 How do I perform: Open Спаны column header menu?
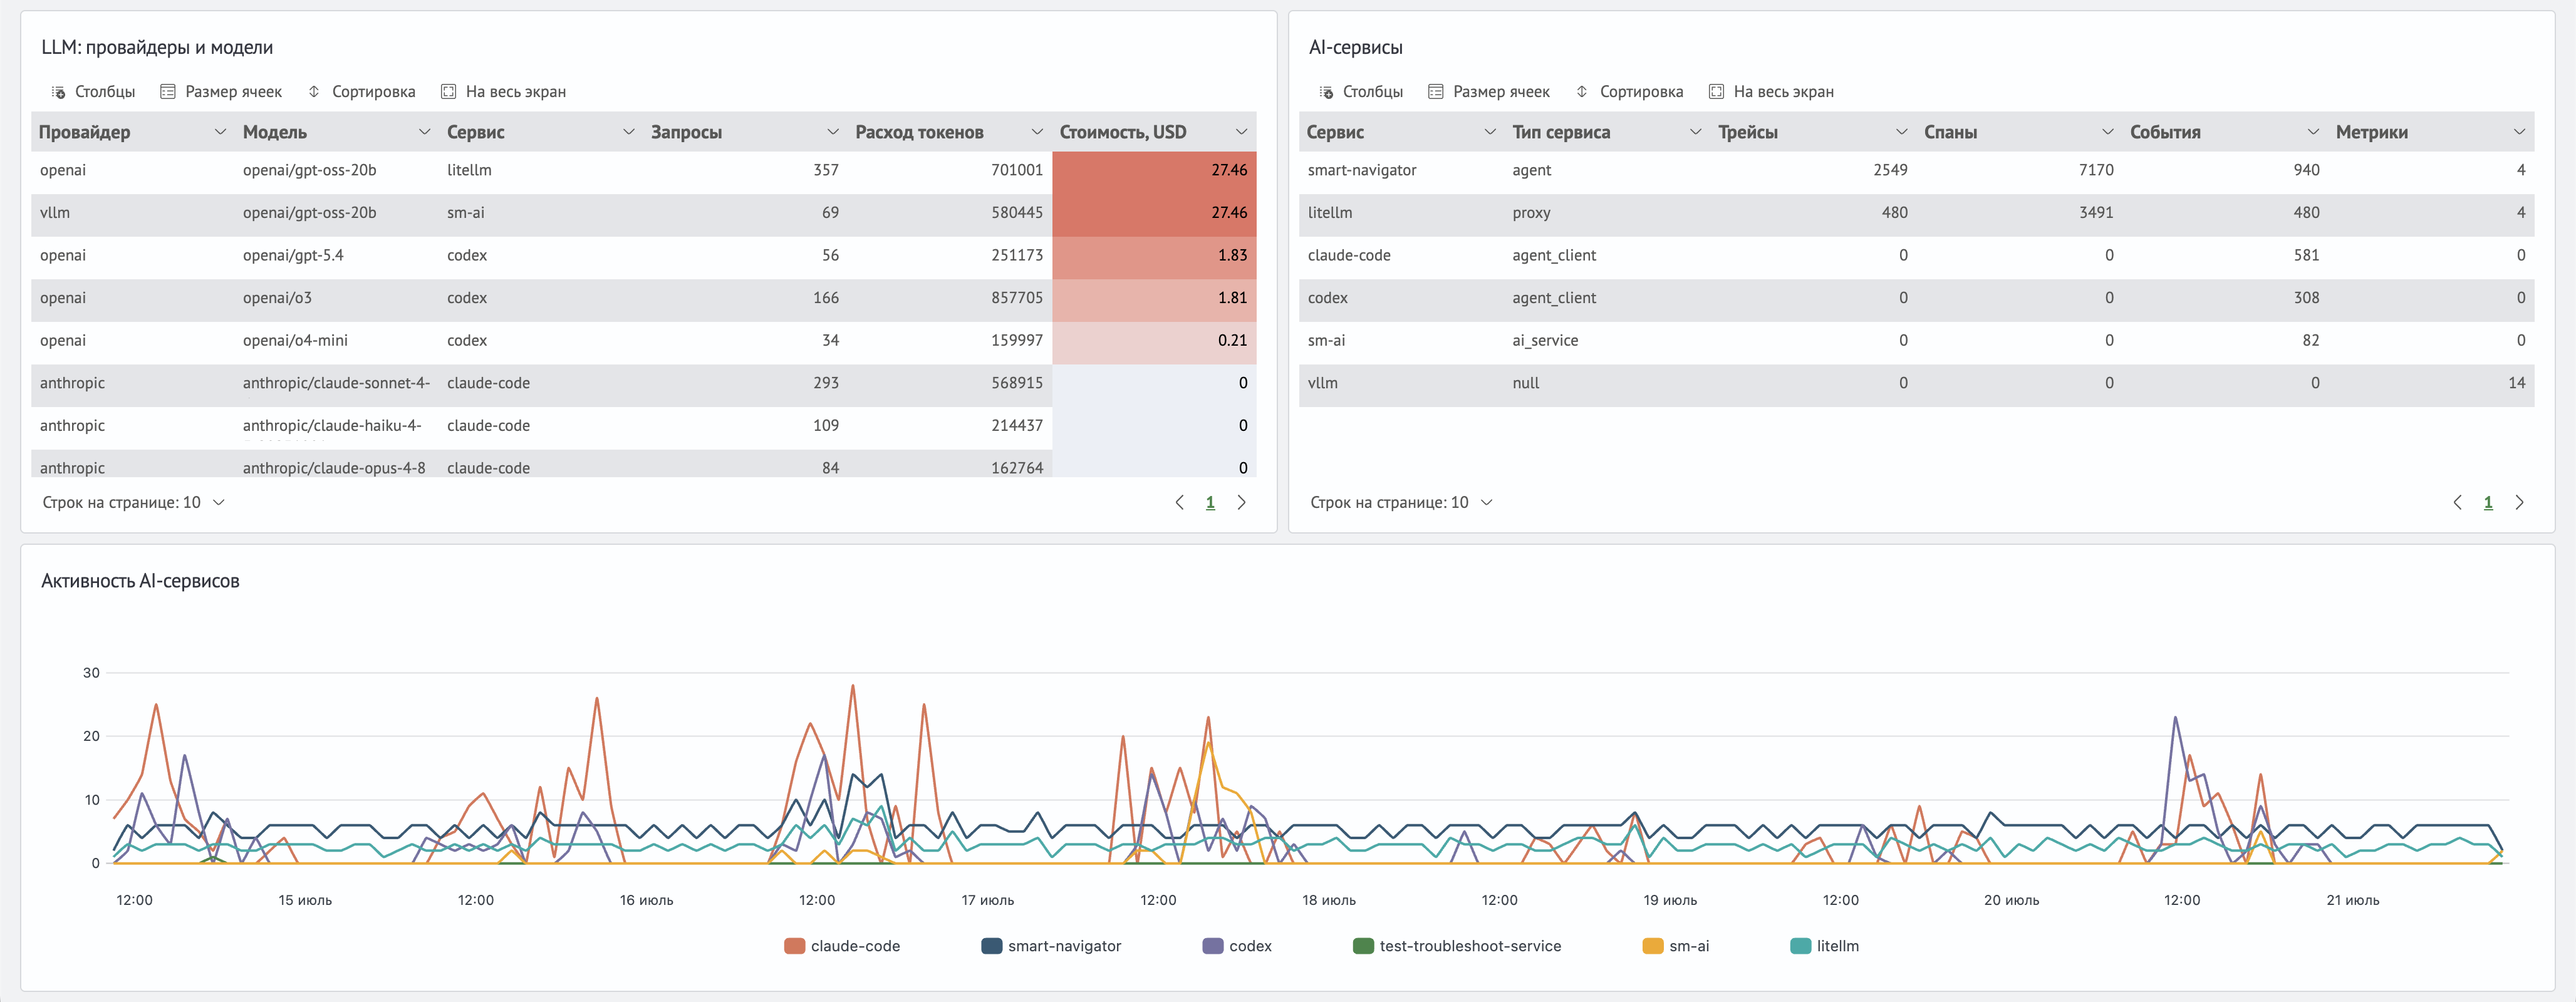click(2108, 132)
